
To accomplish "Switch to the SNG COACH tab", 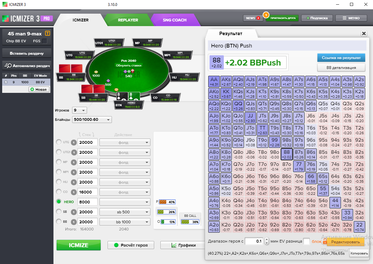I will pyautogui.click(x=175, y=20).
